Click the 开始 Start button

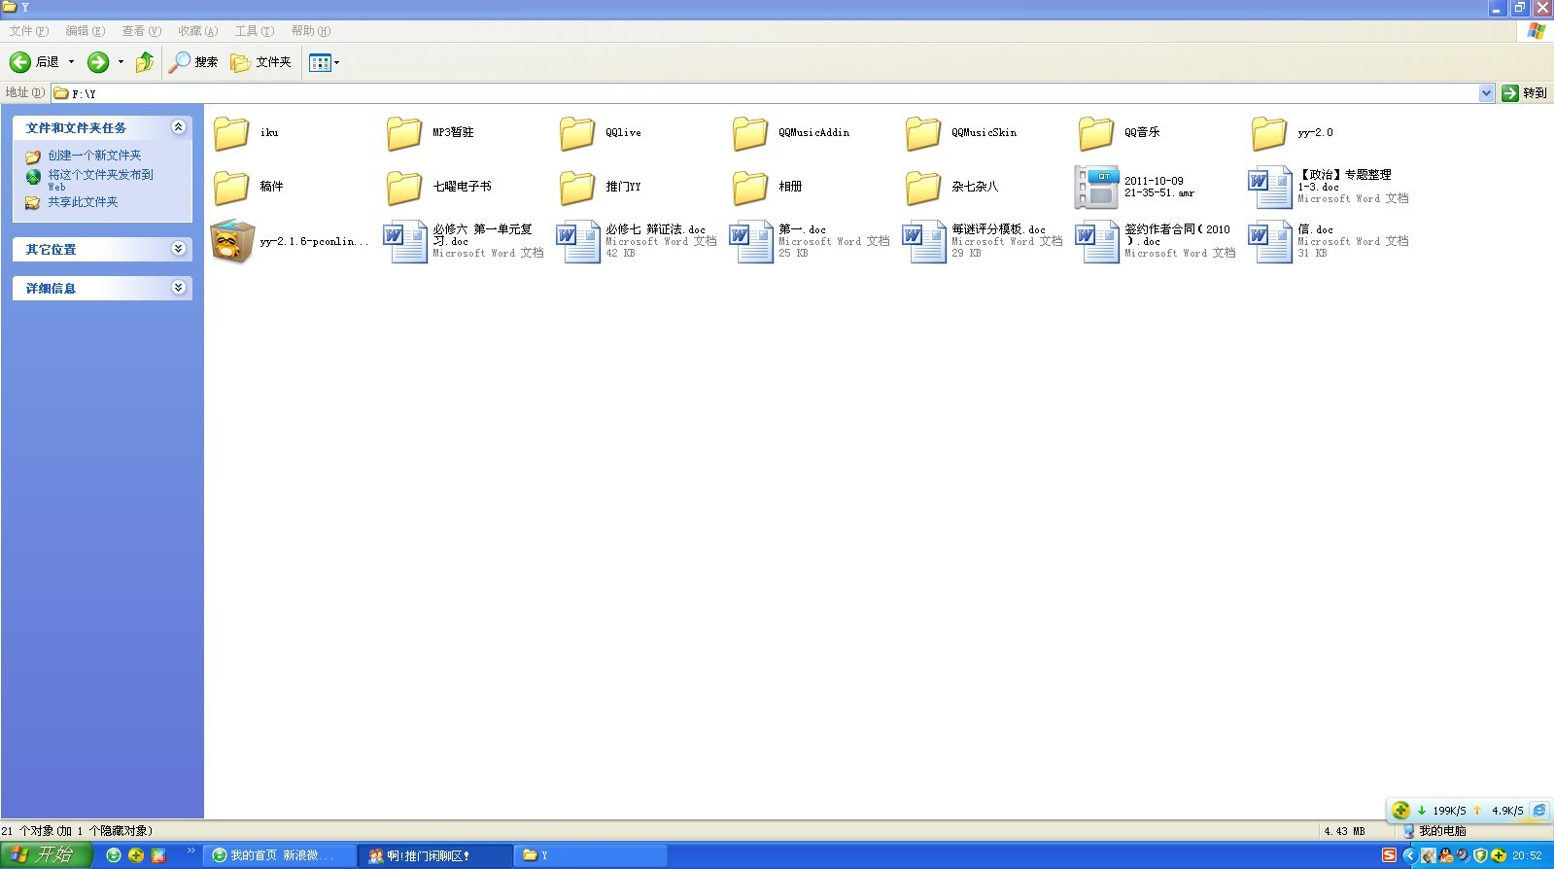tap(46, 855)
